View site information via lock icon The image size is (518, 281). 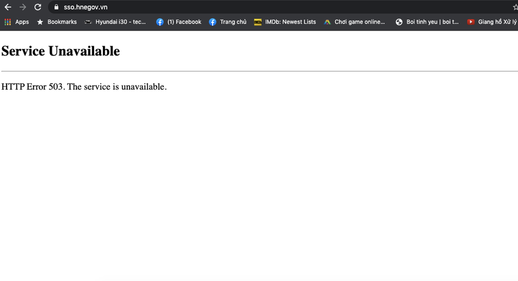57,7
